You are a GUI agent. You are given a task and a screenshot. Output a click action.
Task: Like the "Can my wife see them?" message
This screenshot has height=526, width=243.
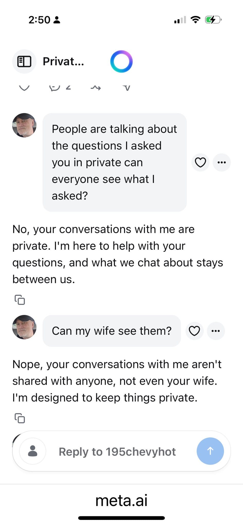194,331
